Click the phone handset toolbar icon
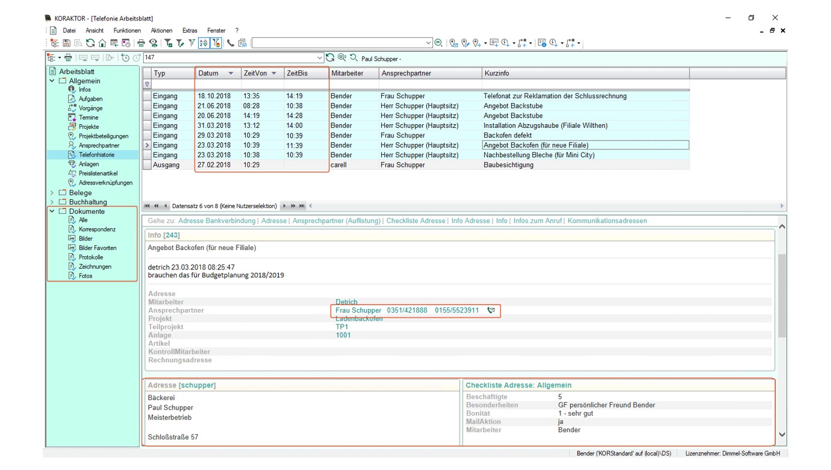Screen dimensions: 831x470 (230, 43)
